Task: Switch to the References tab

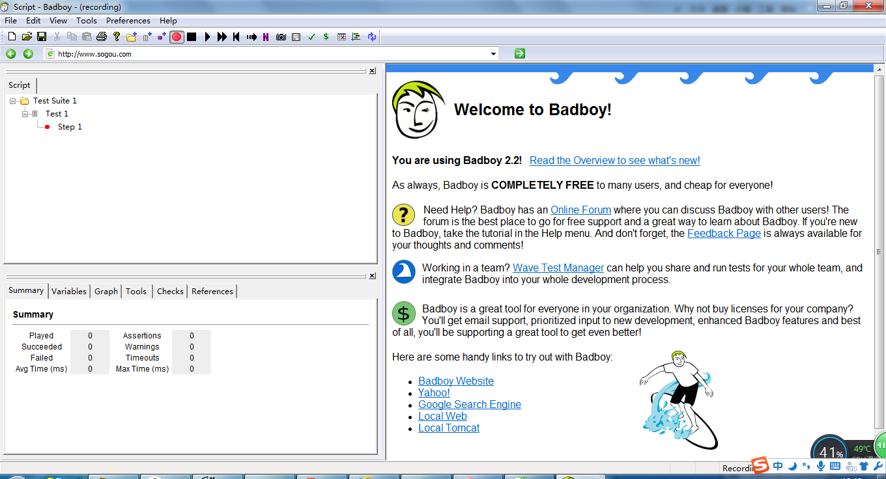Action: (x=212, y=292)
